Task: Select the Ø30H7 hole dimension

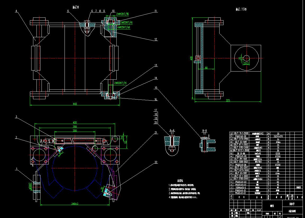Action: pyautogui.click(x=30, y=186)
